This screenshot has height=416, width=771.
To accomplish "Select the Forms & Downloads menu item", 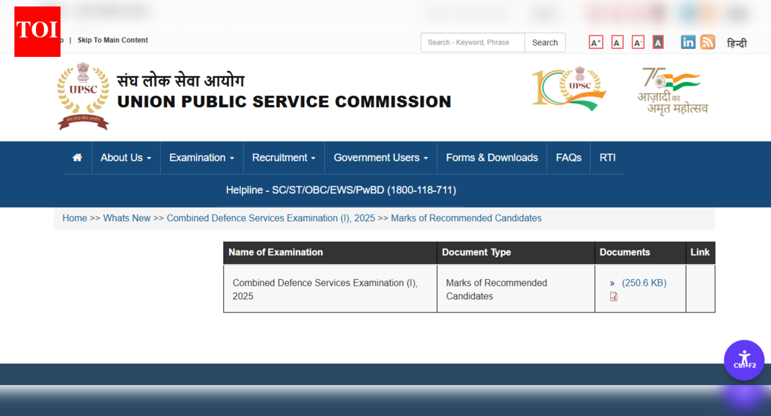I will (x=491, y=158).
